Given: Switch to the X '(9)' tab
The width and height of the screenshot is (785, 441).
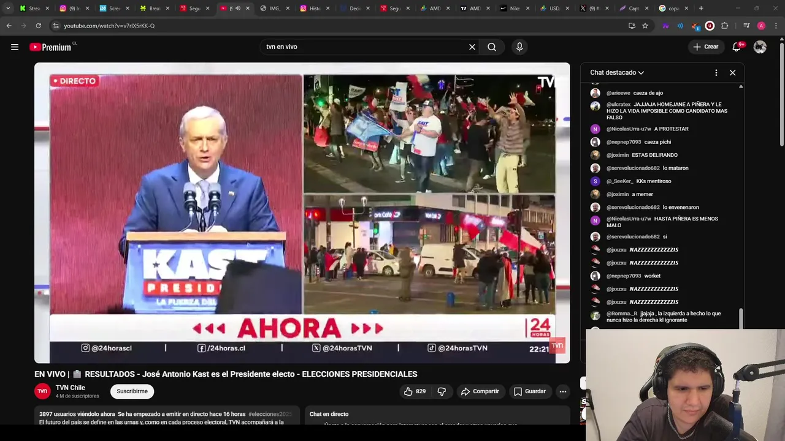Looking at the screenshot, I should 594,9.
